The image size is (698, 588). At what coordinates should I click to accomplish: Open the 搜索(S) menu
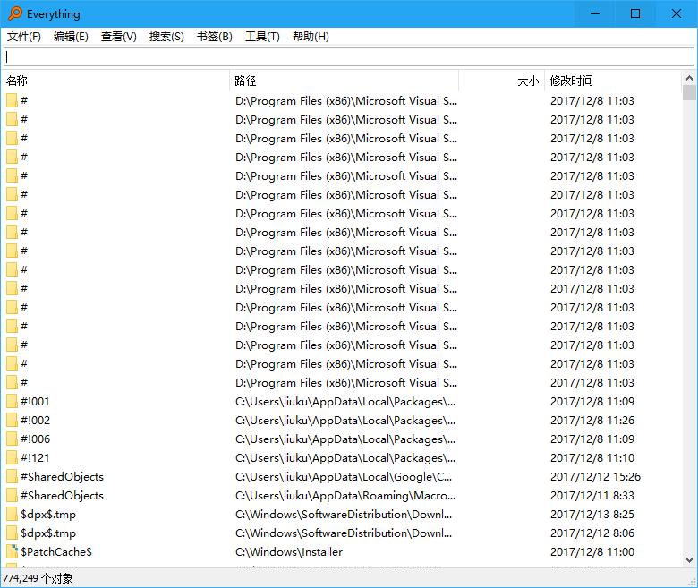coord(166,37)
